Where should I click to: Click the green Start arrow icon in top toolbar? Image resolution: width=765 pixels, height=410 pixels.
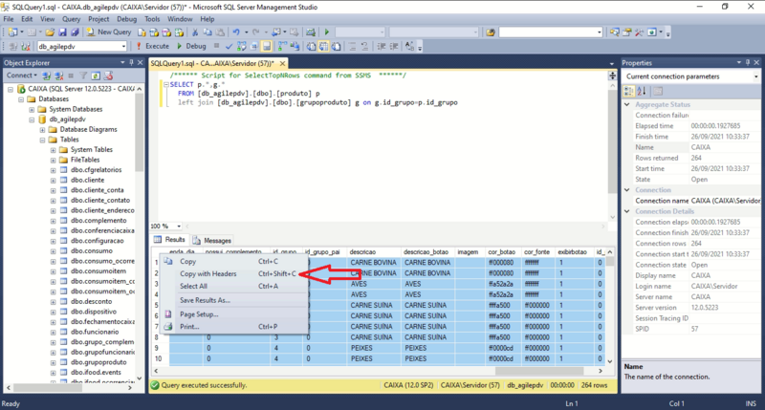[327, 32]
